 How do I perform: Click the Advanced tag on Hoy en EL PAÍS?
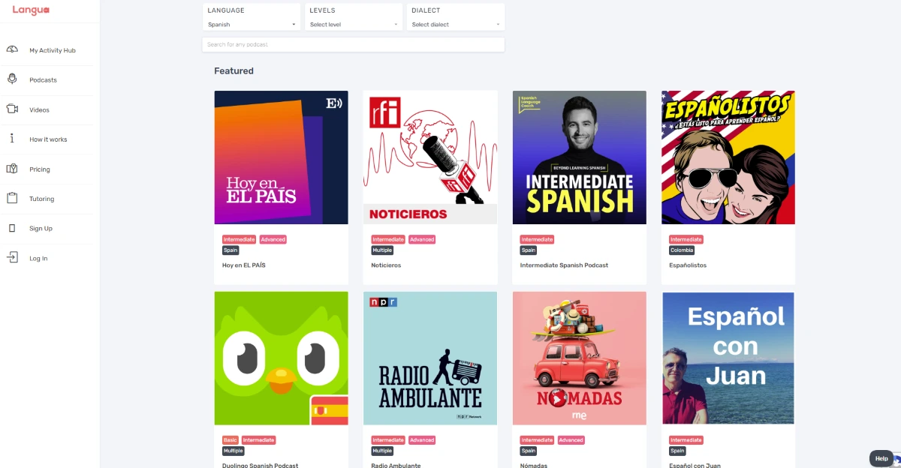point(273,240)
